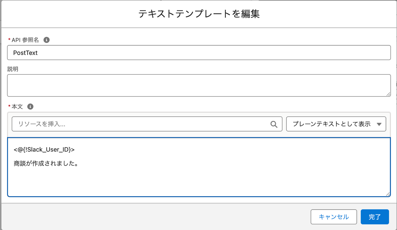Screen dimensions: 397x230
Task: Click the info icon next to 本文
Action: point(30,107)
